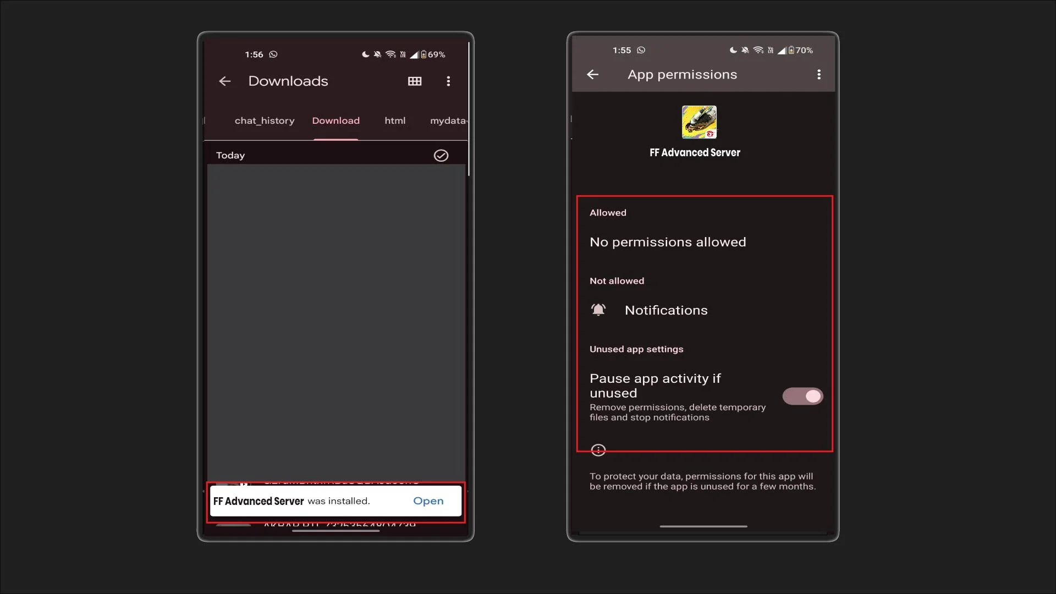Tap the WhatsApp icon in the status bar
The width and height of the screenshot is (1056, 594).
[x=273, y=54]
